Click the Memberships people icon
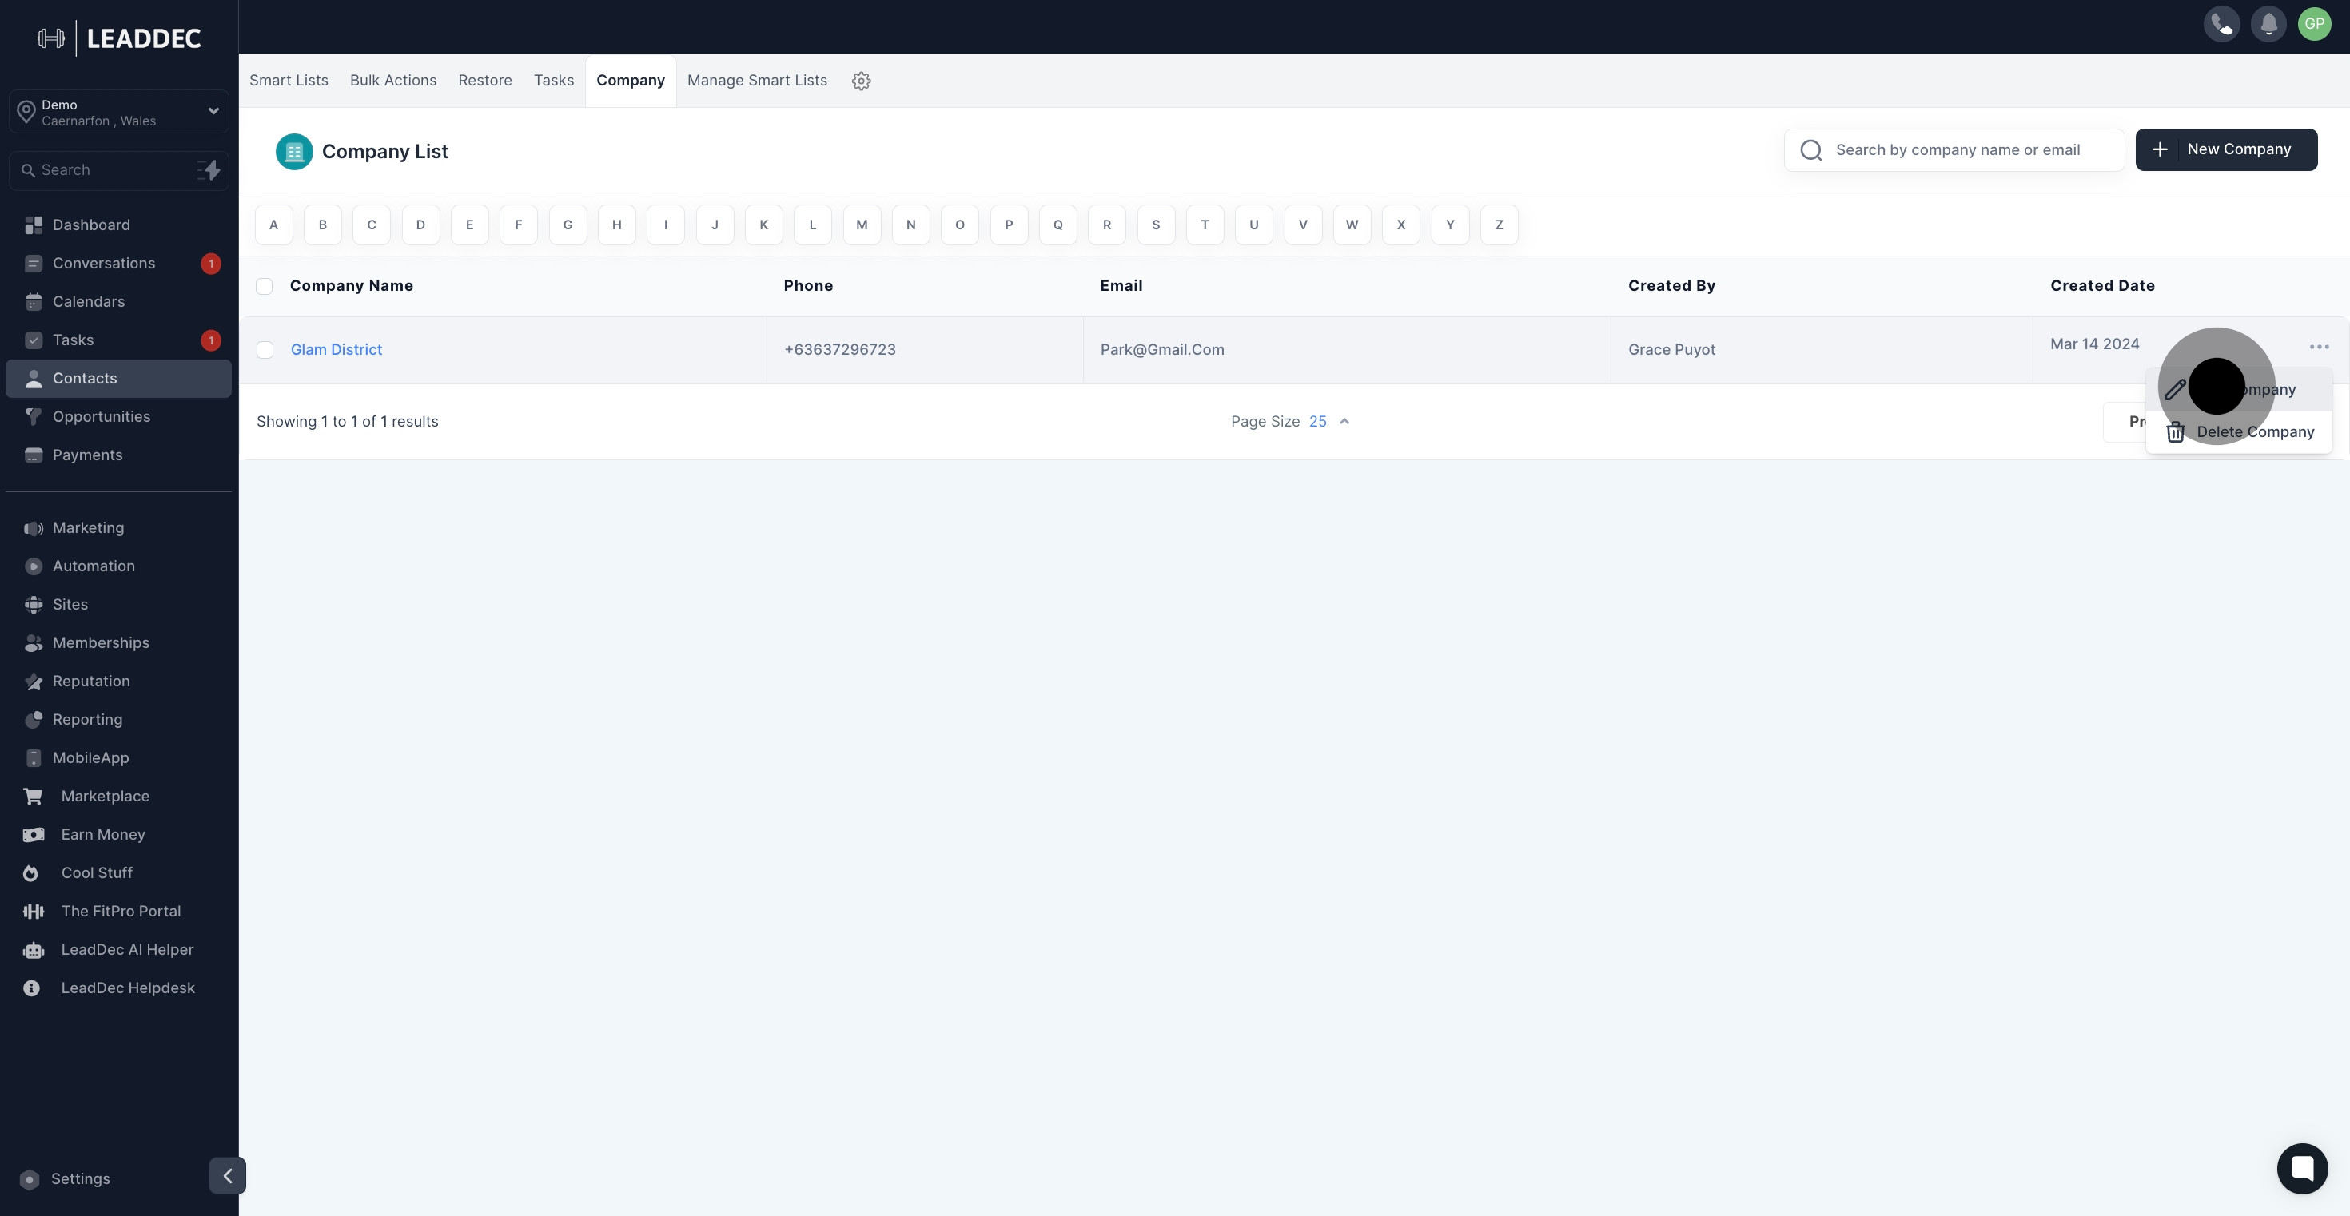 tap(34, 643)
